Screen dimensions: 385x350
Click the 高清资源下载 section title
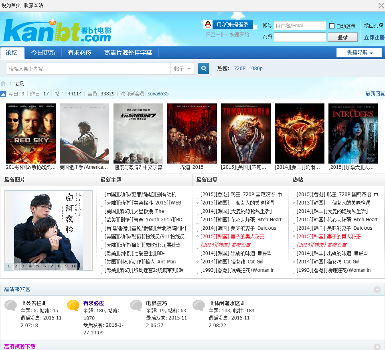click(20, 346)
